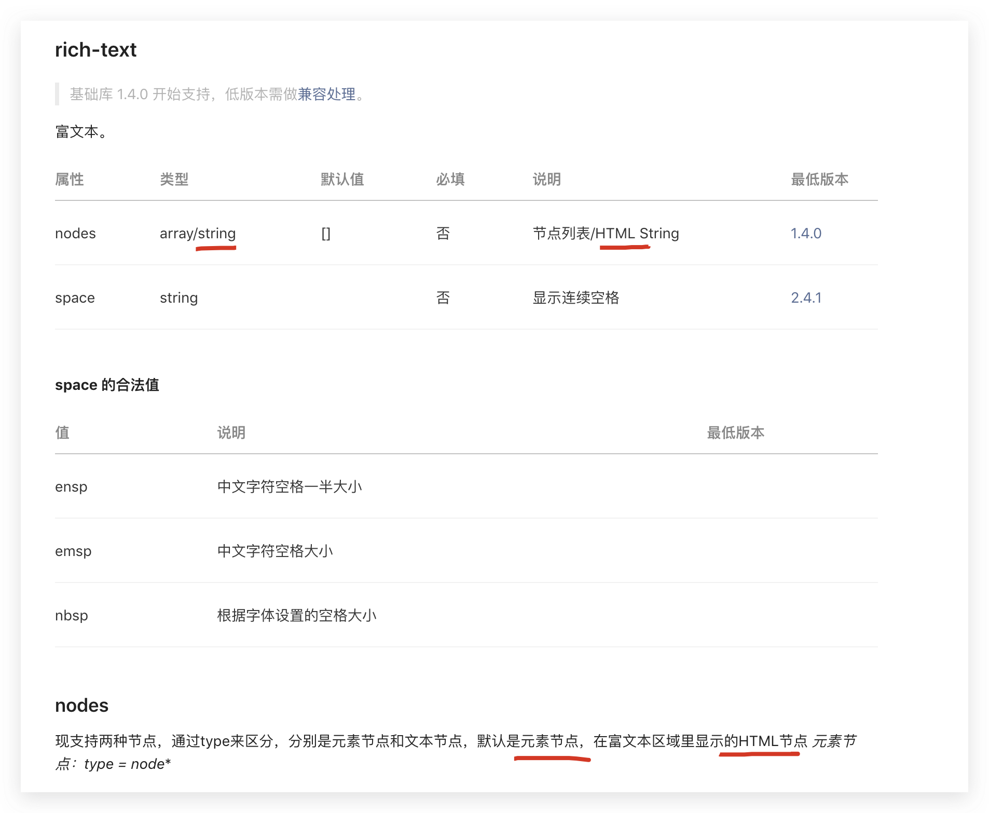
Task: Open the 2.4.1 version link for space
Action: click(806, 298)
